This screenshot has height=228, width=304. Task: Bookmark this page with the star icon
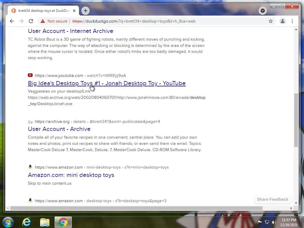click(x=271, y=21)
